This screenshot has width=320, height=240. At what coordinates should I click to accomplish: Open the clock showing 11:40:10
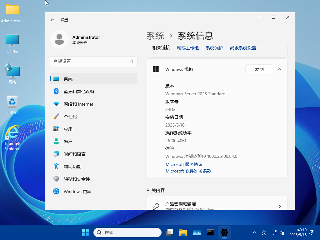tap(298, 232)
